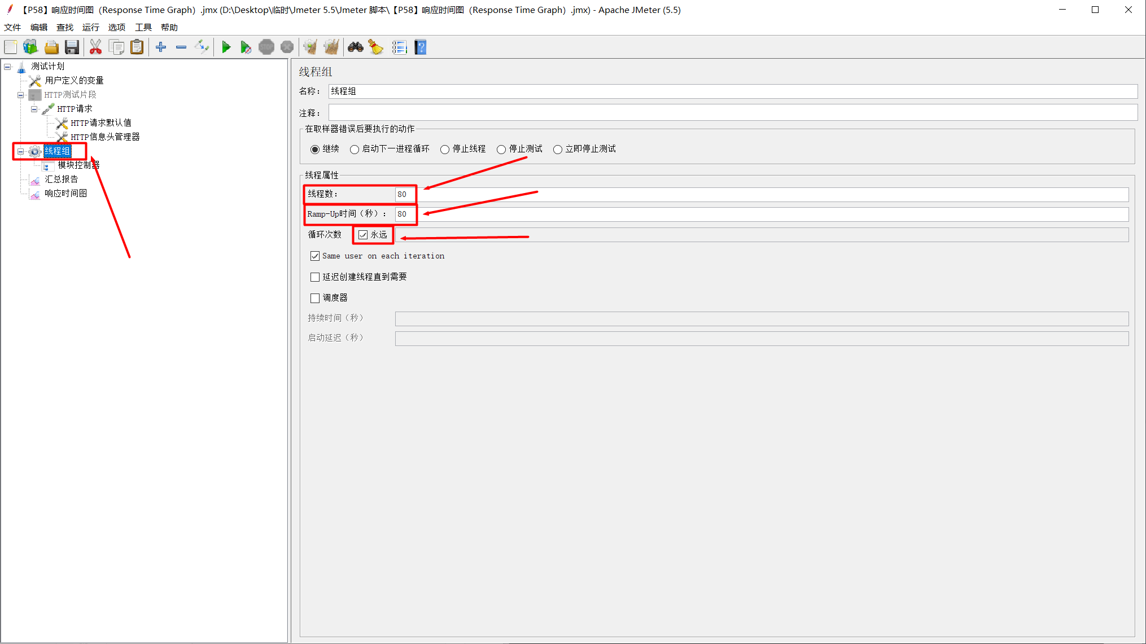
Task: Open the 编辑 menu
Action: 39,27
